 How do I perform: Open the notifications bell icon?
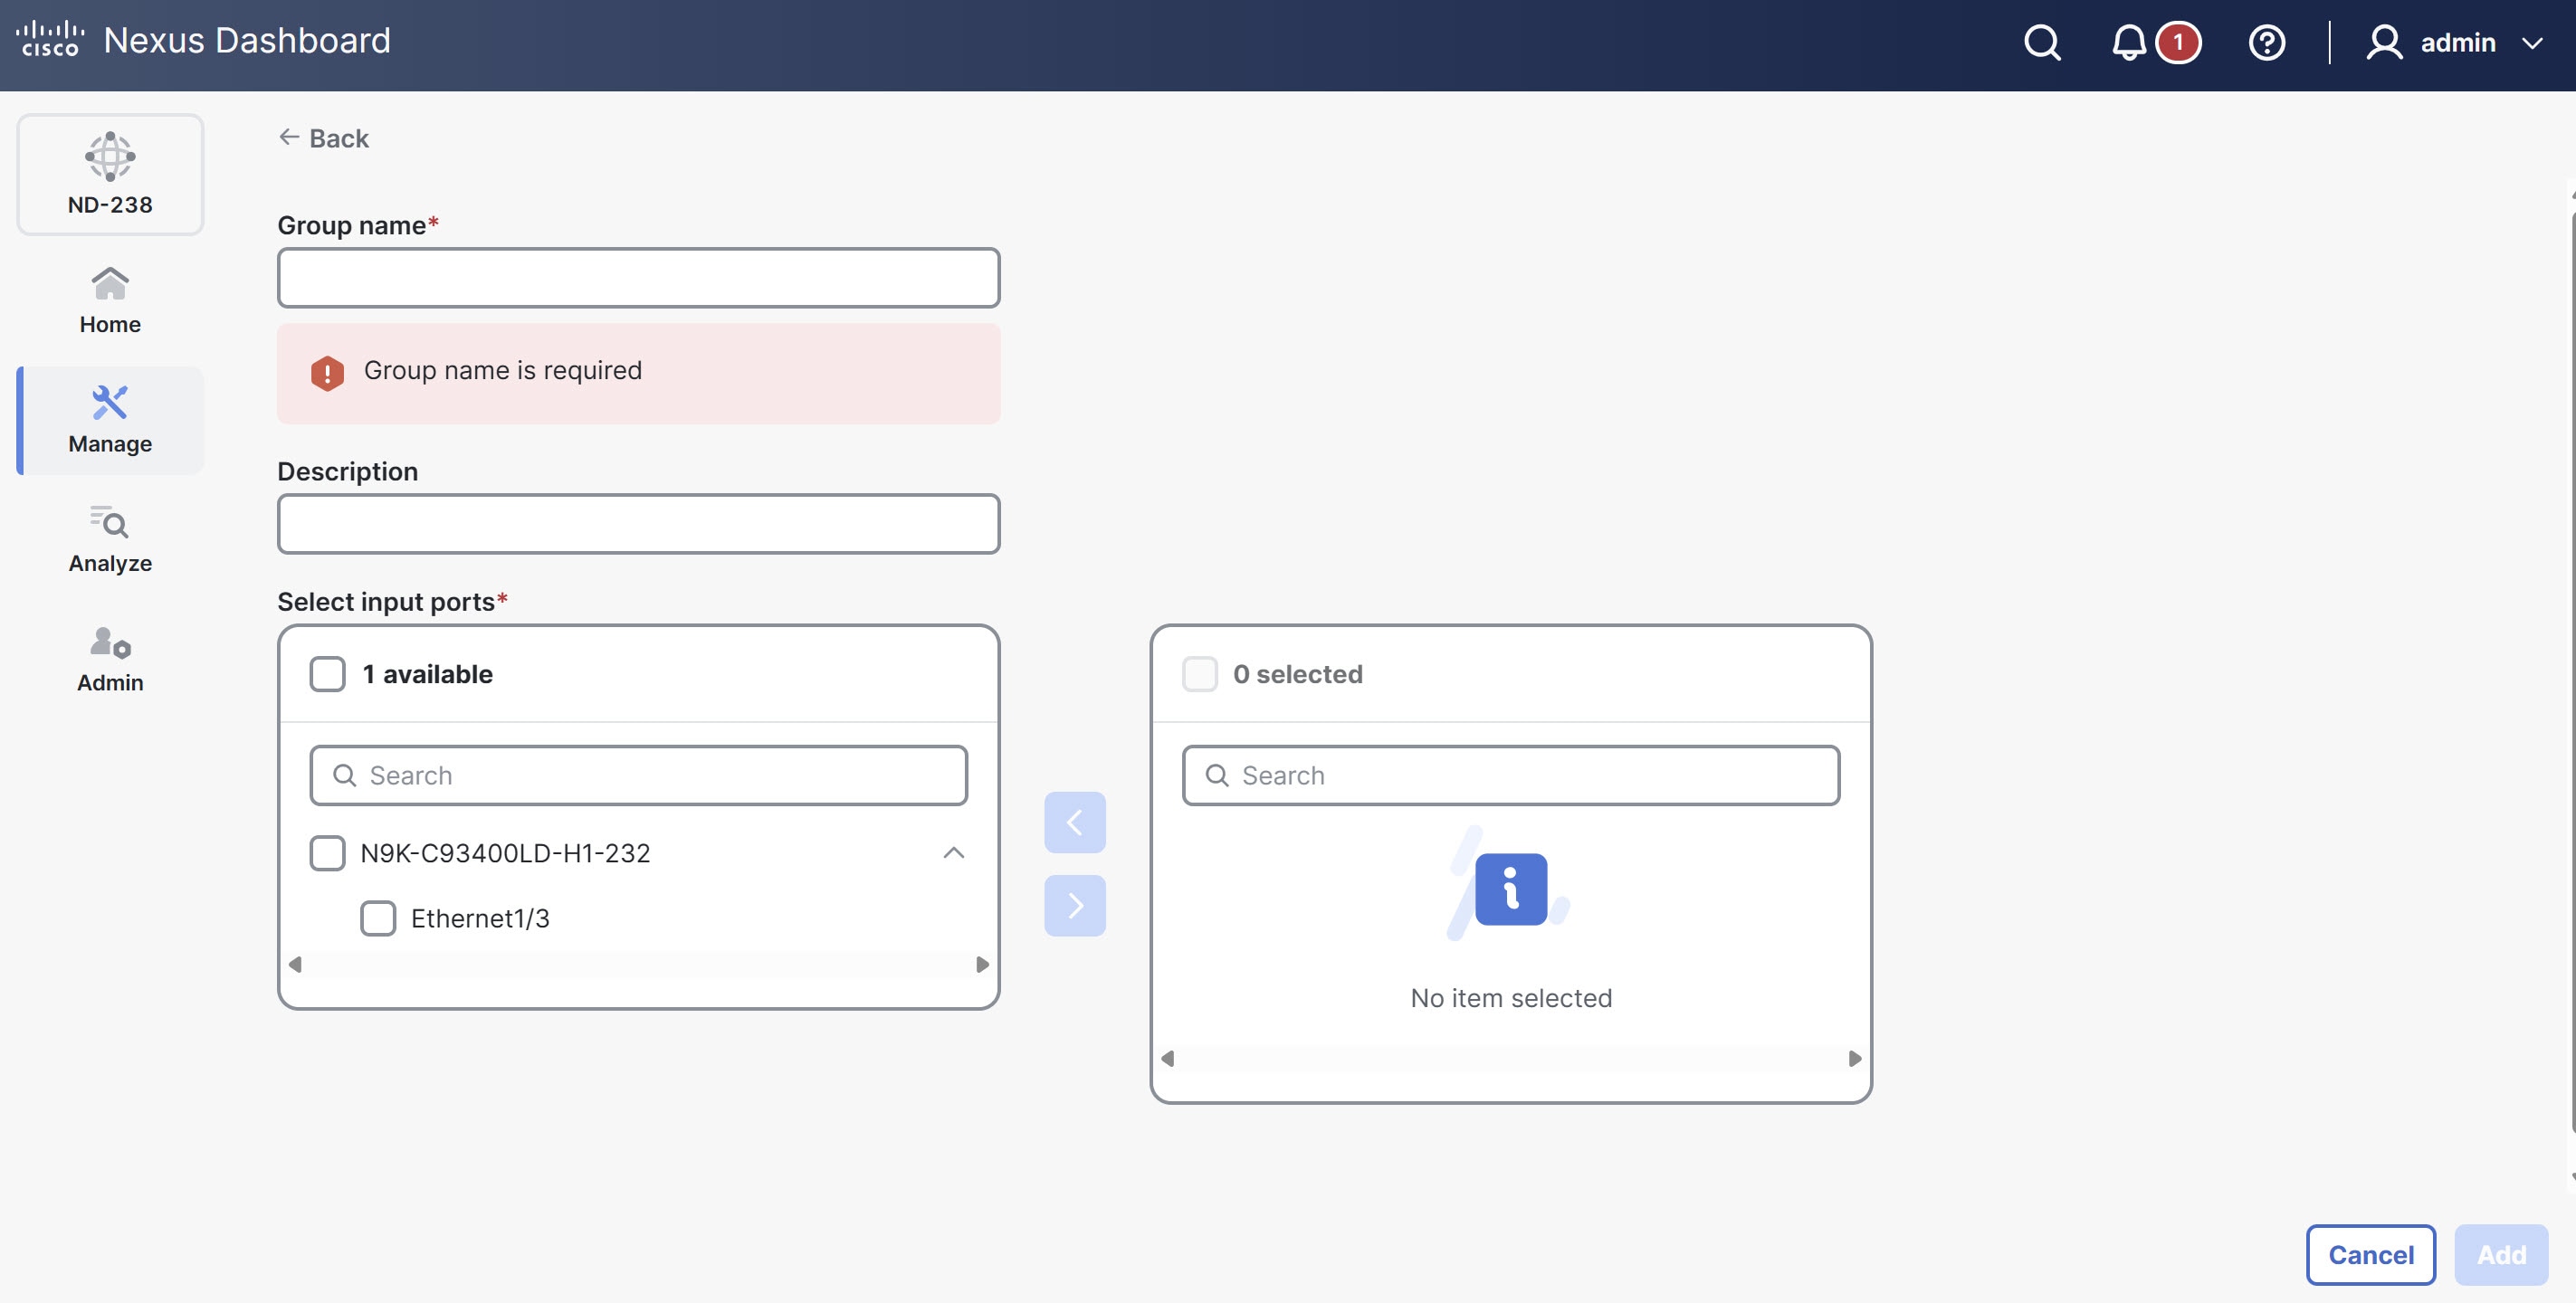pyautogui.click(x=2128, y=43)
